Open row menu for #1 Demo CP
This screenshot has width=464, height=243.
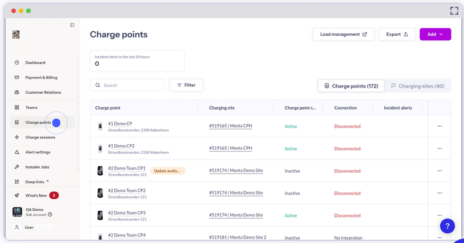coord(440,126)
